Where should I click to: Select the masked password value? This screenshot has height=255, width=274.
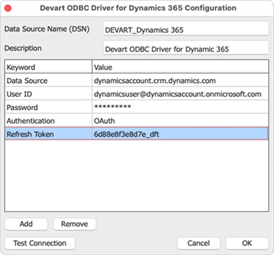(180, 107)
